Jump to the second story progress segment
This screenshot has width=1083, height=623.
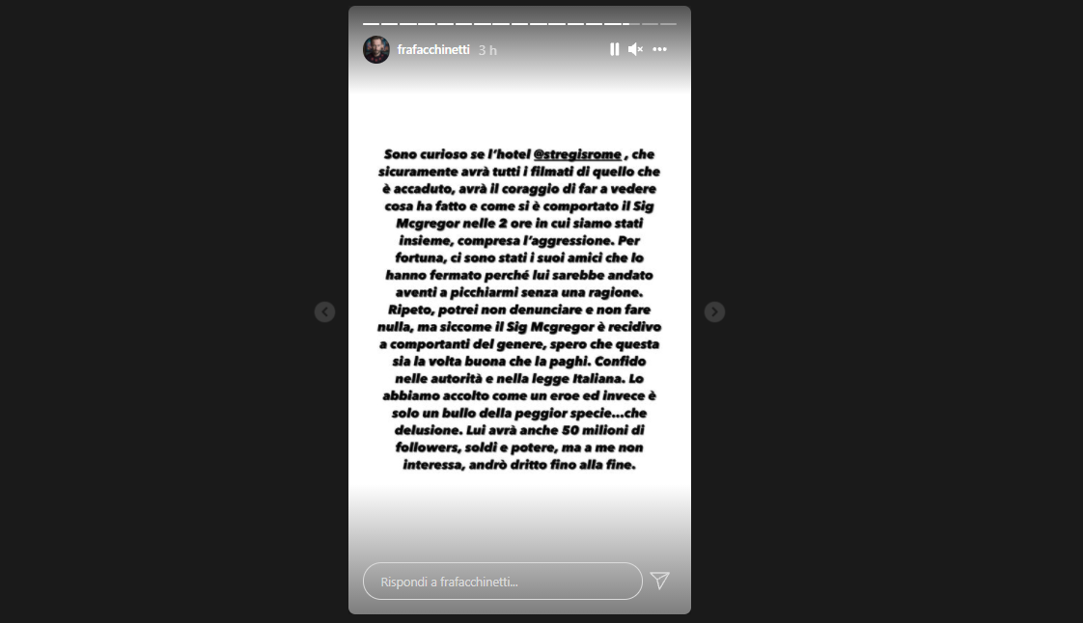[x=390, y=24]
